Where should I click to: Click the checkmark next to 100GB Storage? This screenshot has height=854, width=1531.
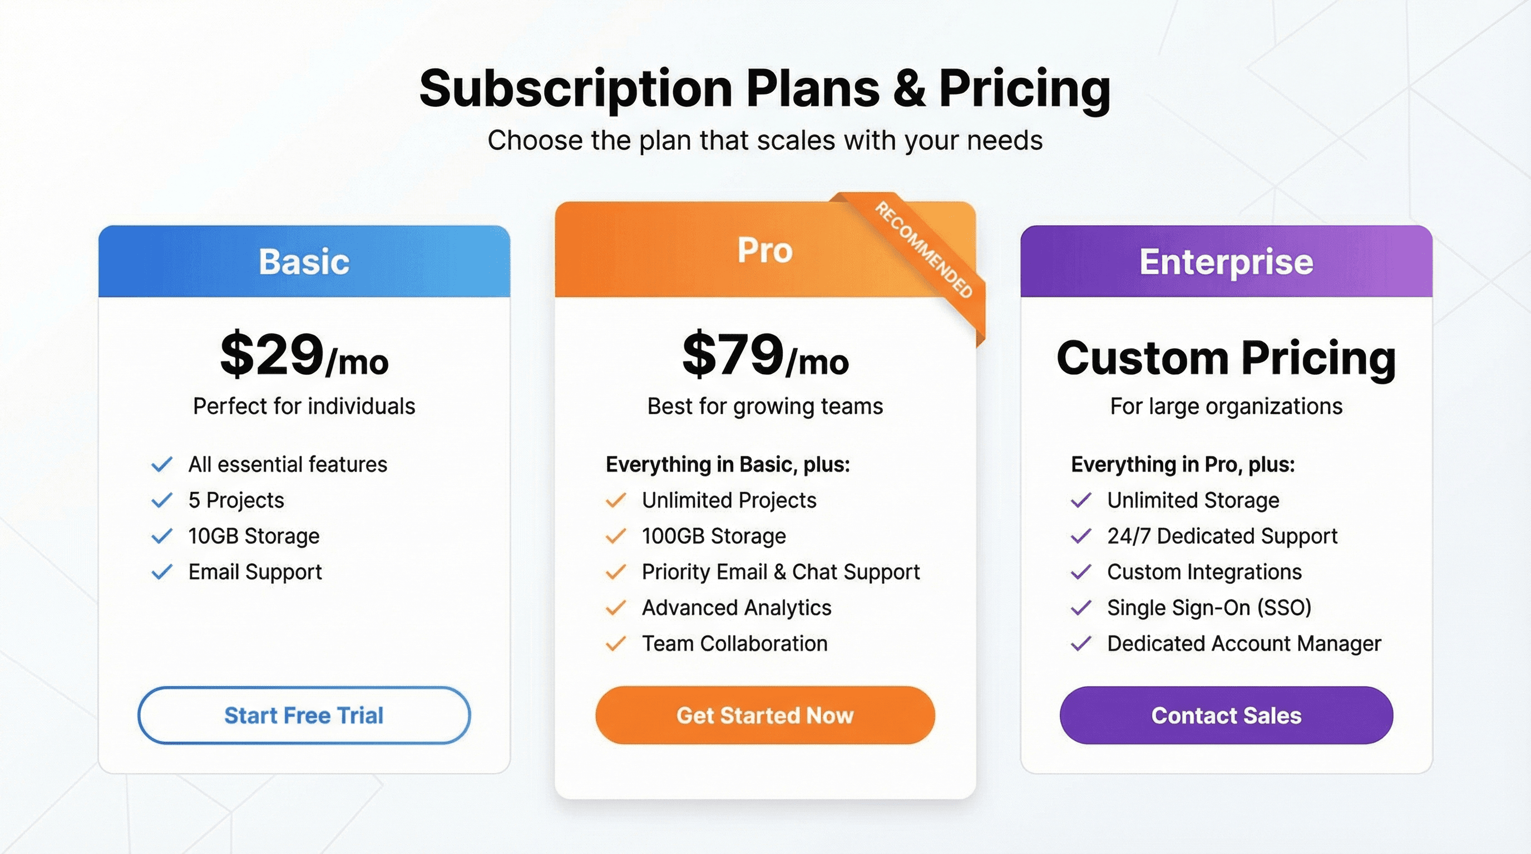(615, 537)
